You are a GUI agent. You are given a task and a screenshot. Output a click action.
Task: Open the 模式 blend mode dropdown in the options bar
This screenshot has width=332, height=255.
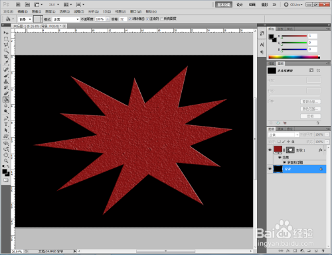[x=66, y=19]
